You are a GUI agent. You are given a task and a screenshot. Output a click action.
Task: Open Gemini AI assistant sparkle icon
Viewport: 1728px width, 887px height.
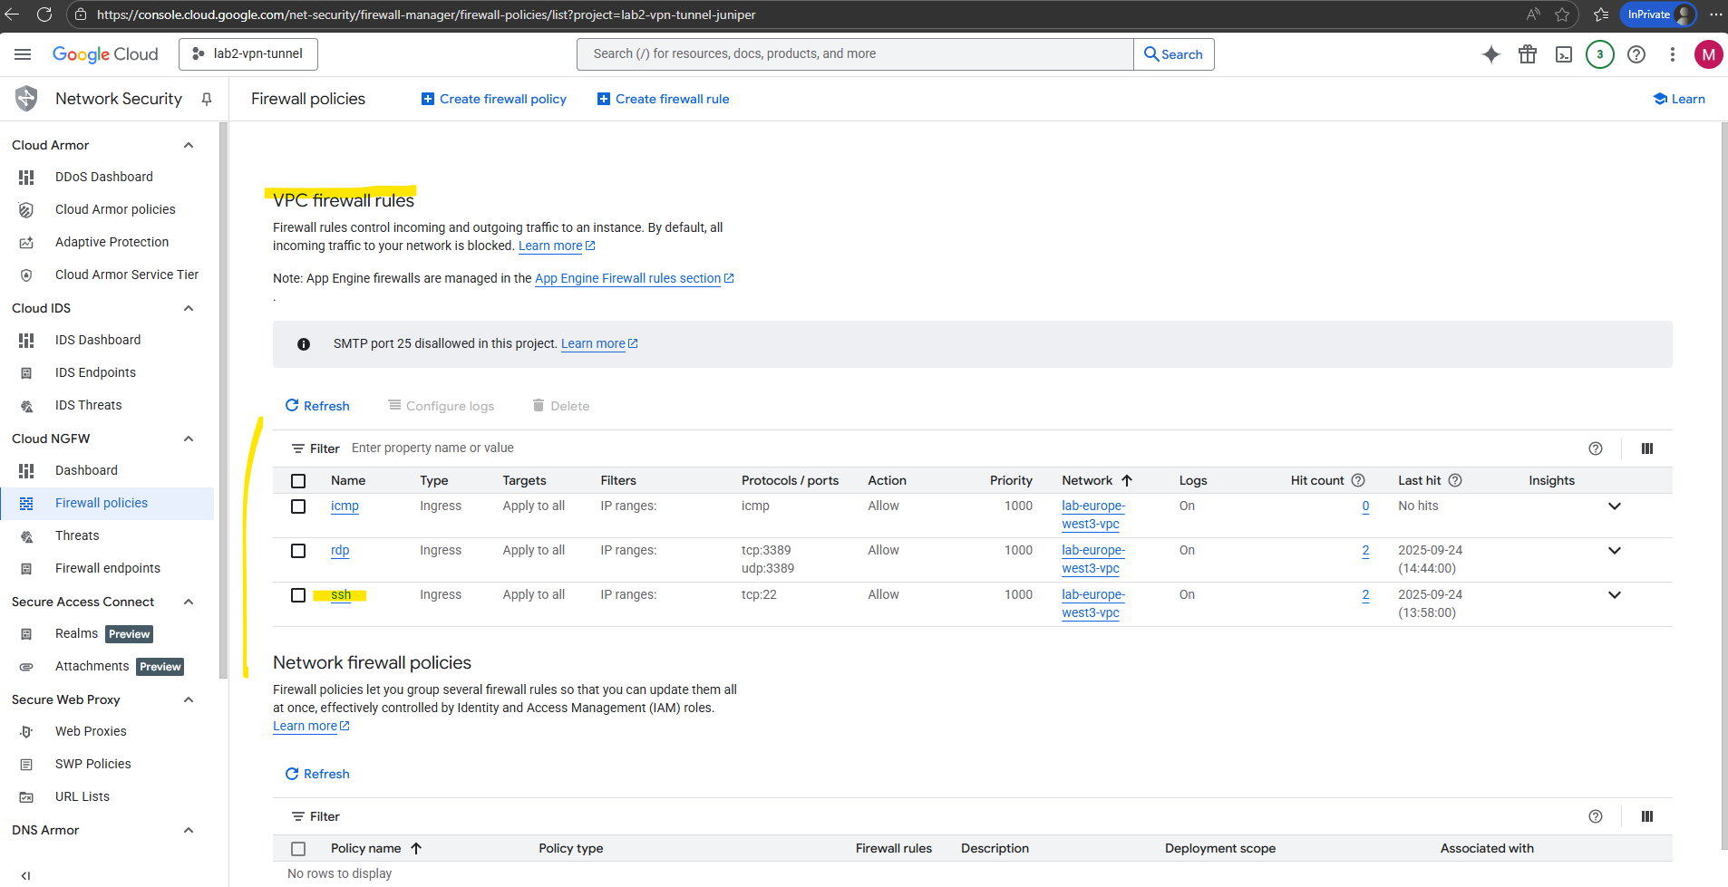click(1491, 54)
